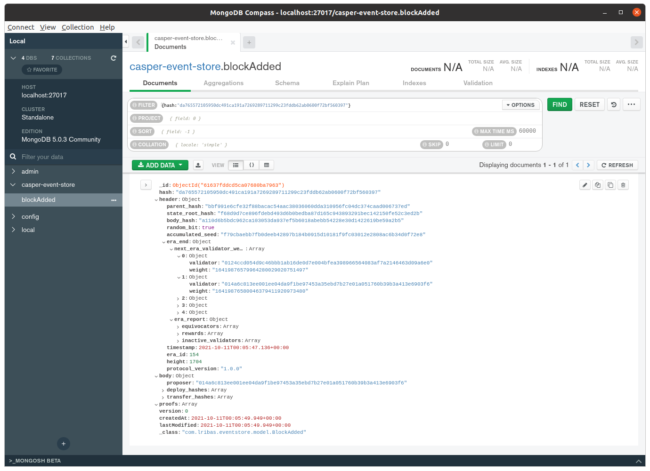Viewport: 650px width, 471px height.
Task: Expand array item 2 Object
Action: click(178, 299)
